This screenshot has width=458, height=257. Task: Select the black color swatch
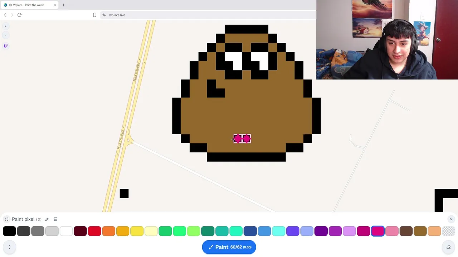(9, 231)
